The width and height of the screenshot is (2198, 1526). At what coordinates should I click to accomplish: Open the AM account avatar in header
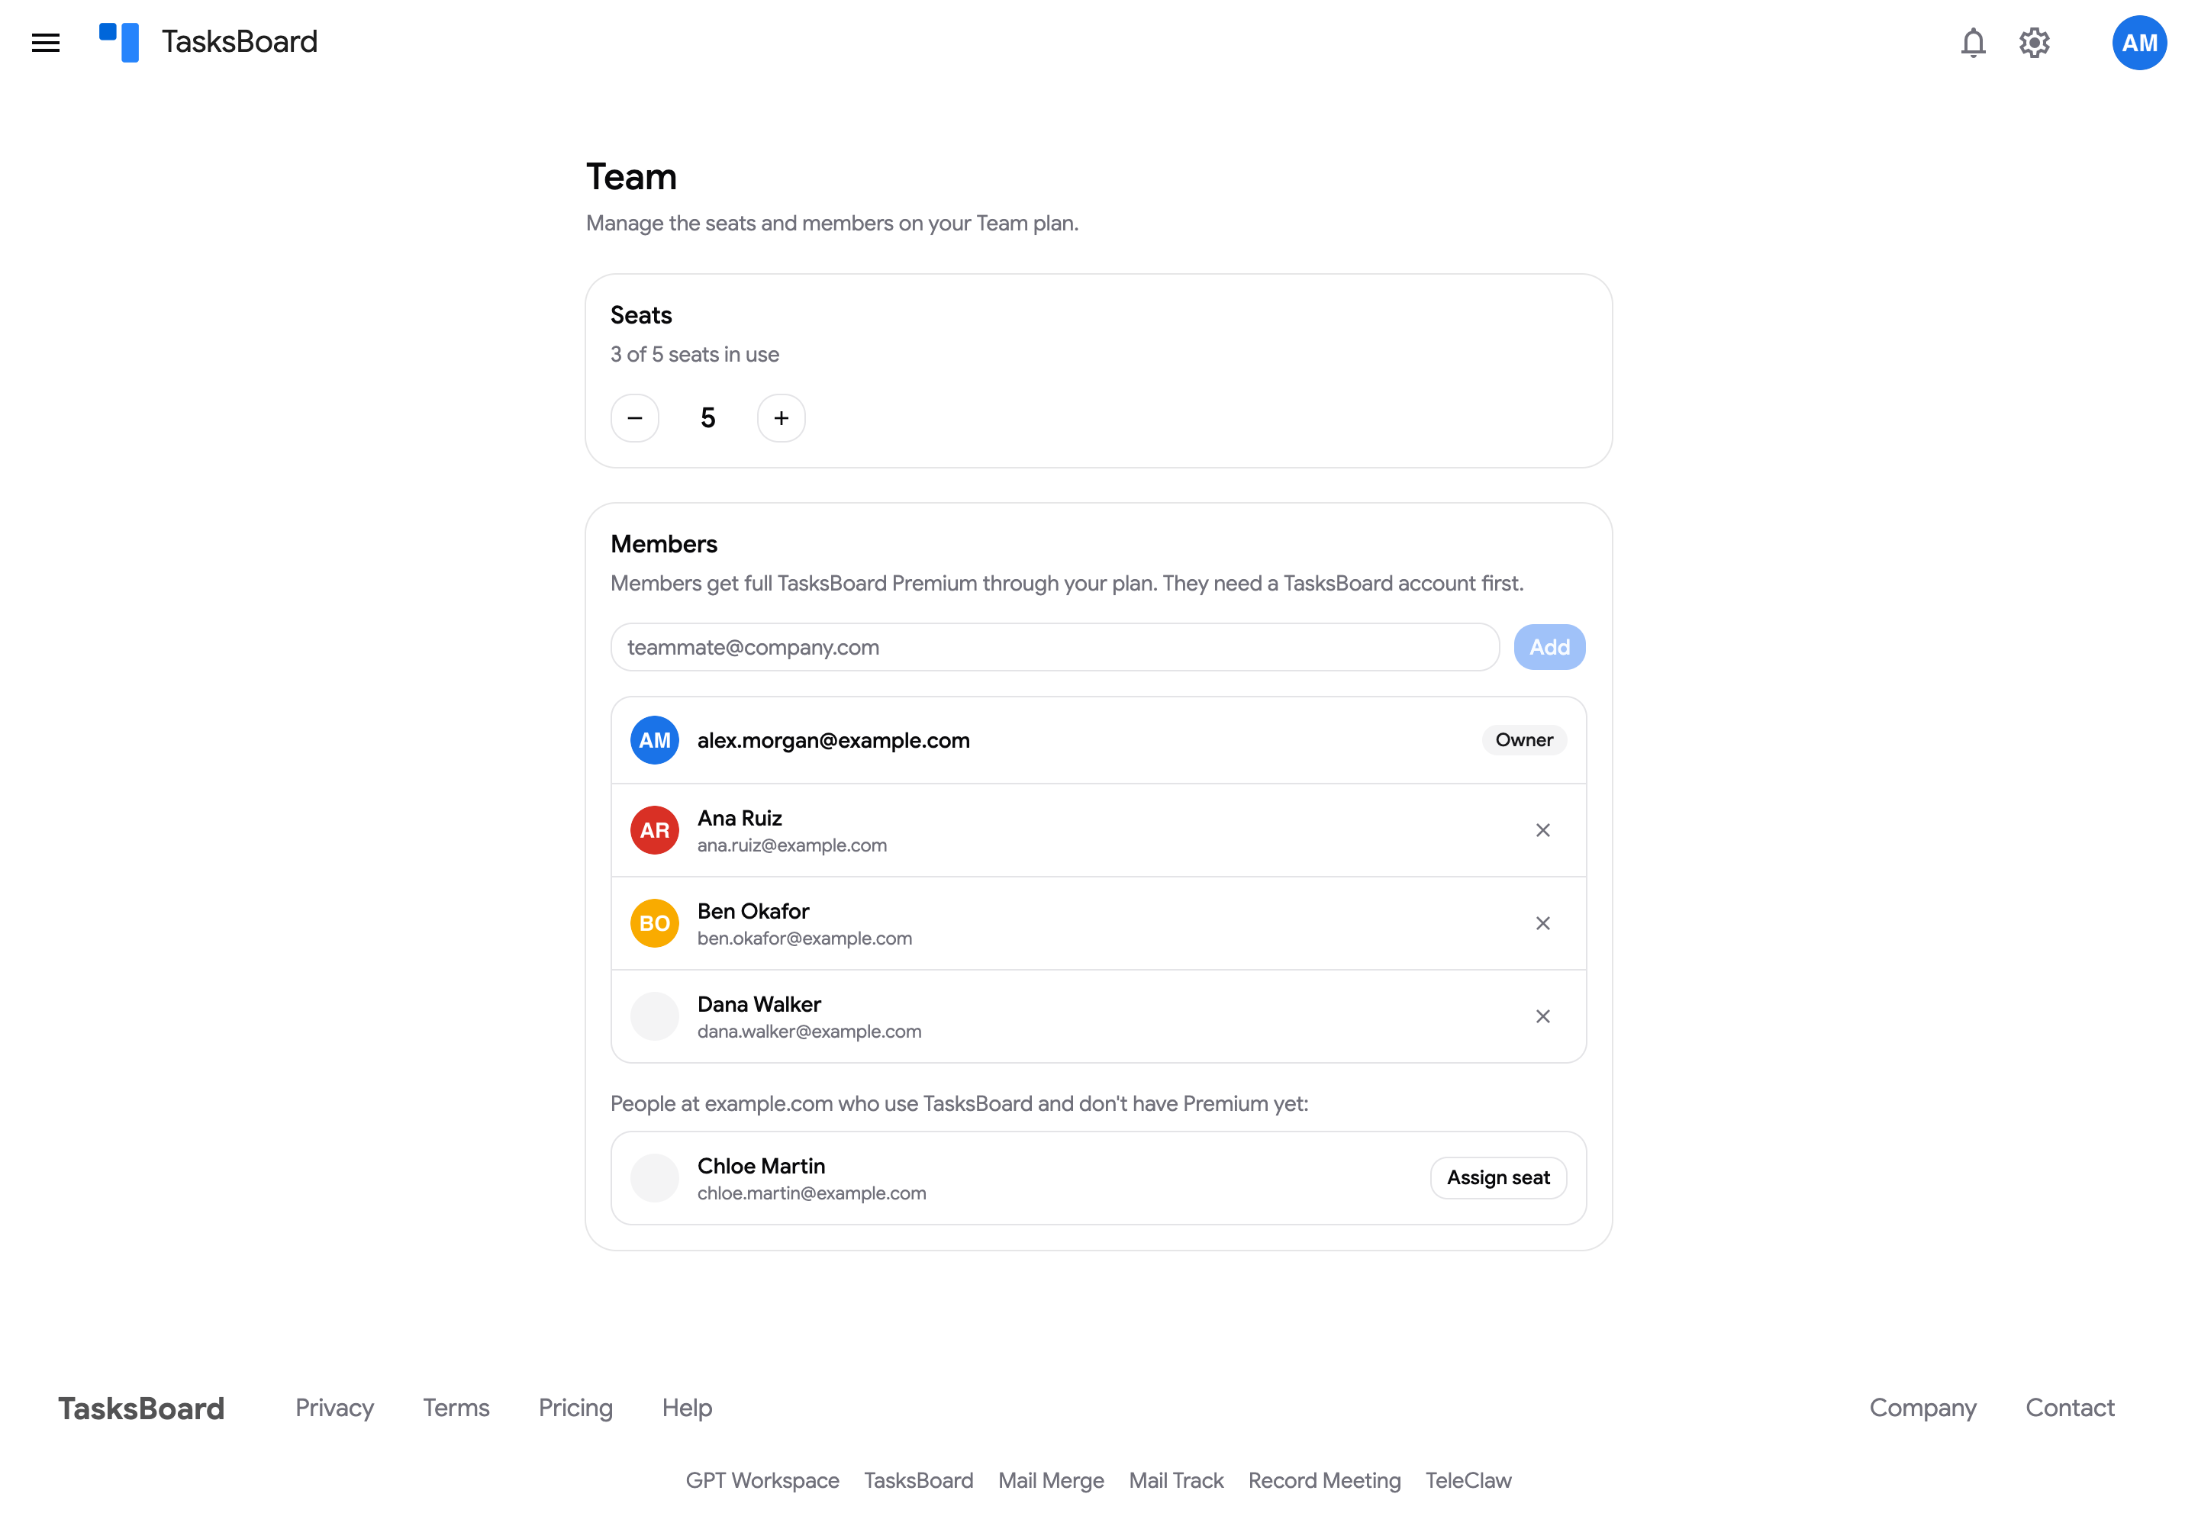click(x=2138, y=43)
